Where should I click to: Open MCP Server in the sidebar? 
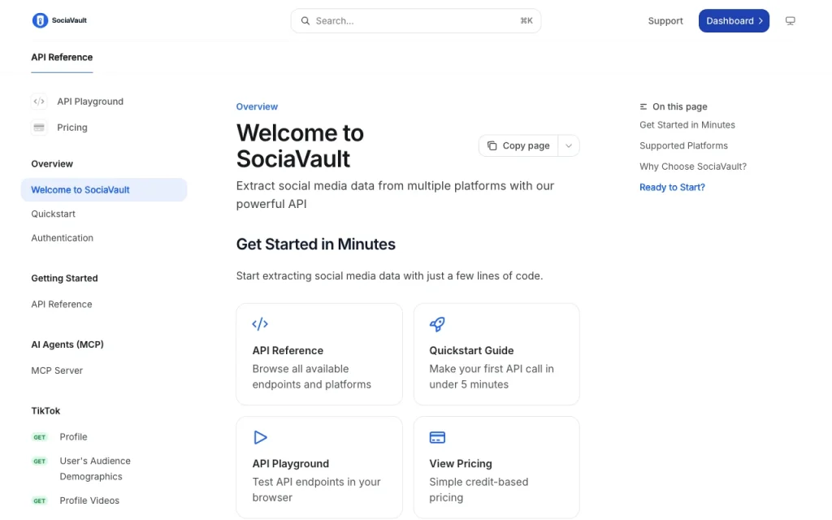(57, 370)
